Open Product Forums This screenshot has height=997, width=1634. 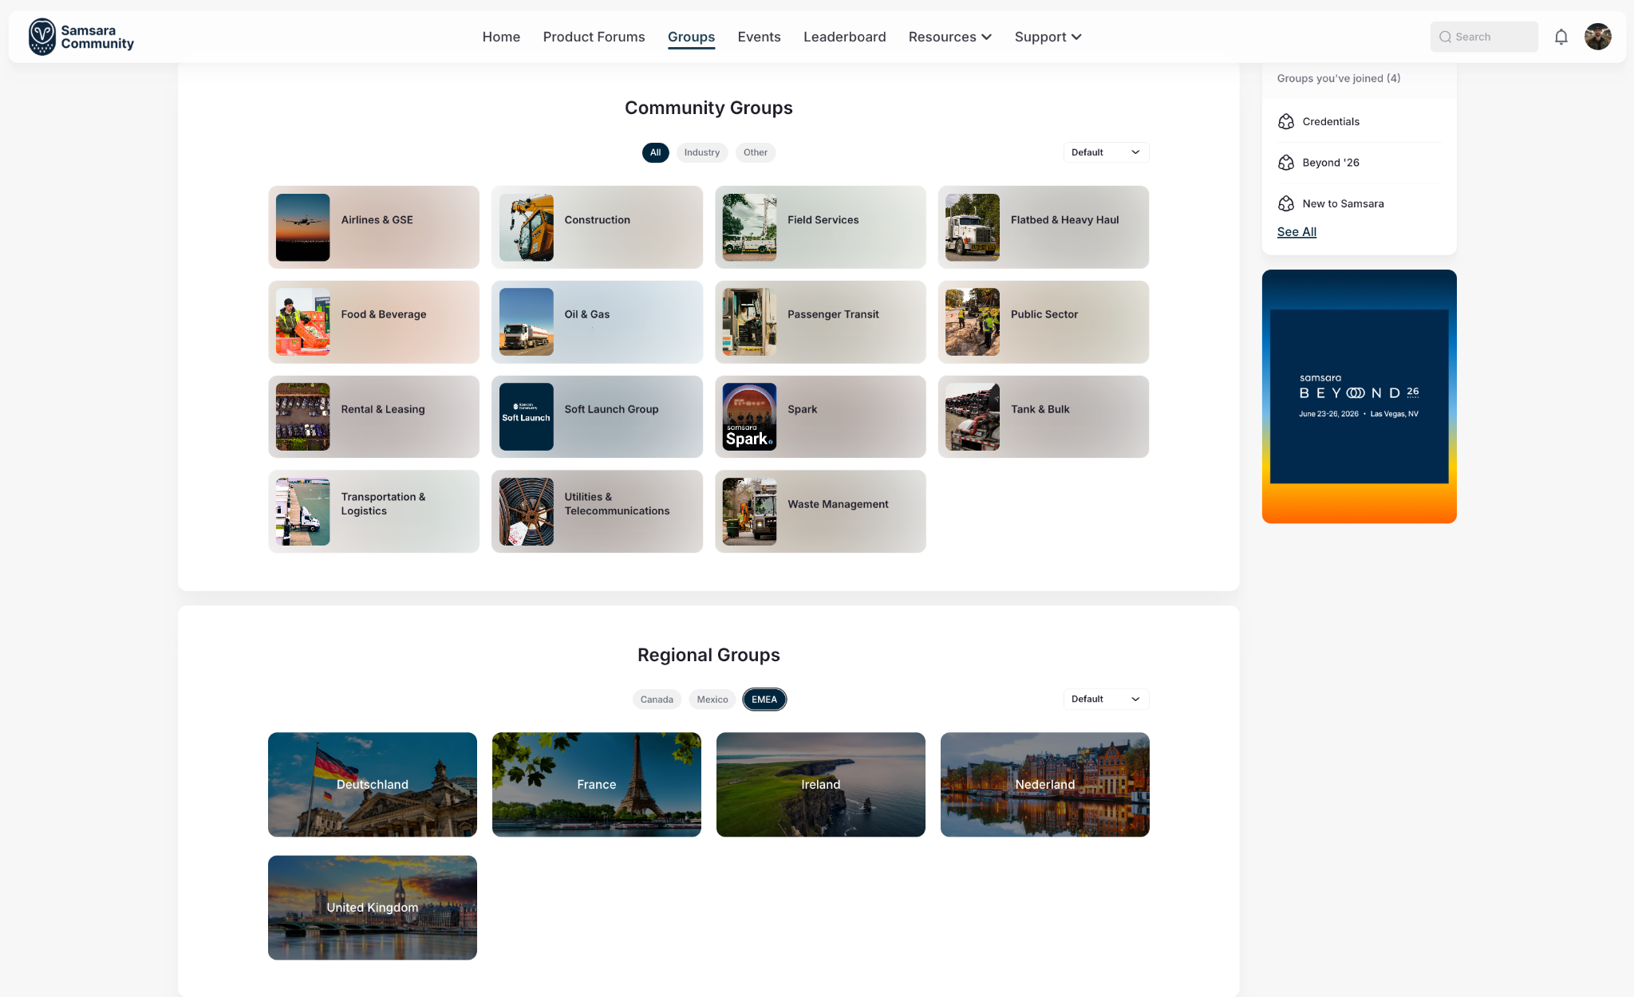pyautogui.click(x=594, y=37)
